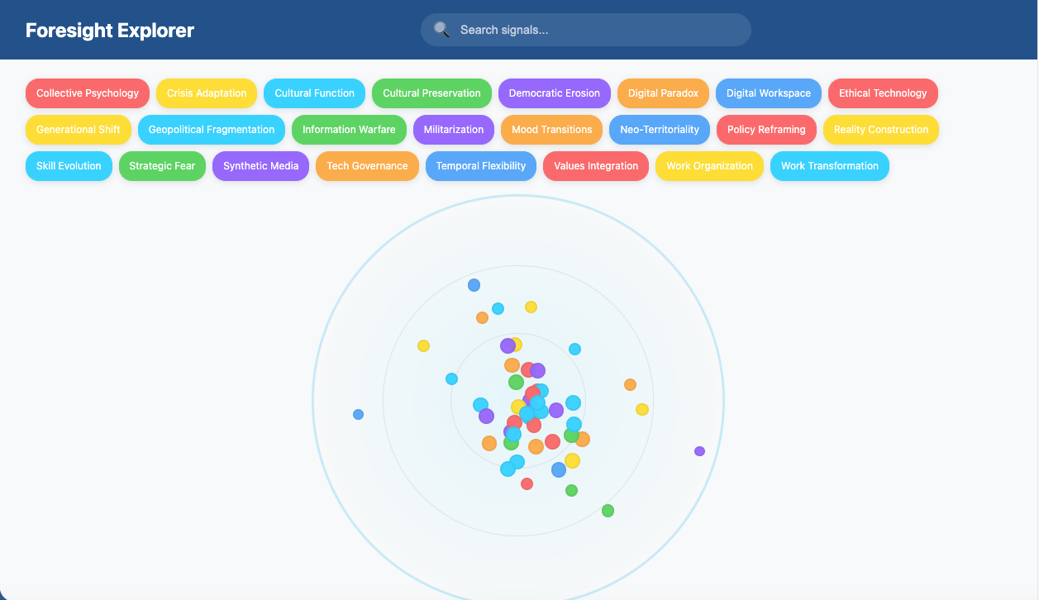Select the Democratic Erosion tag
Viewport: 1039px width, 600px height.
pos(554,93)
